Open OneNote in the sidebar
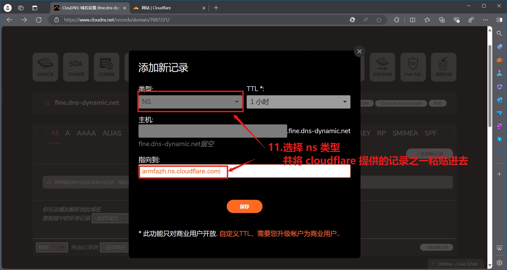 pyautogui.click(x=499, y=126)
